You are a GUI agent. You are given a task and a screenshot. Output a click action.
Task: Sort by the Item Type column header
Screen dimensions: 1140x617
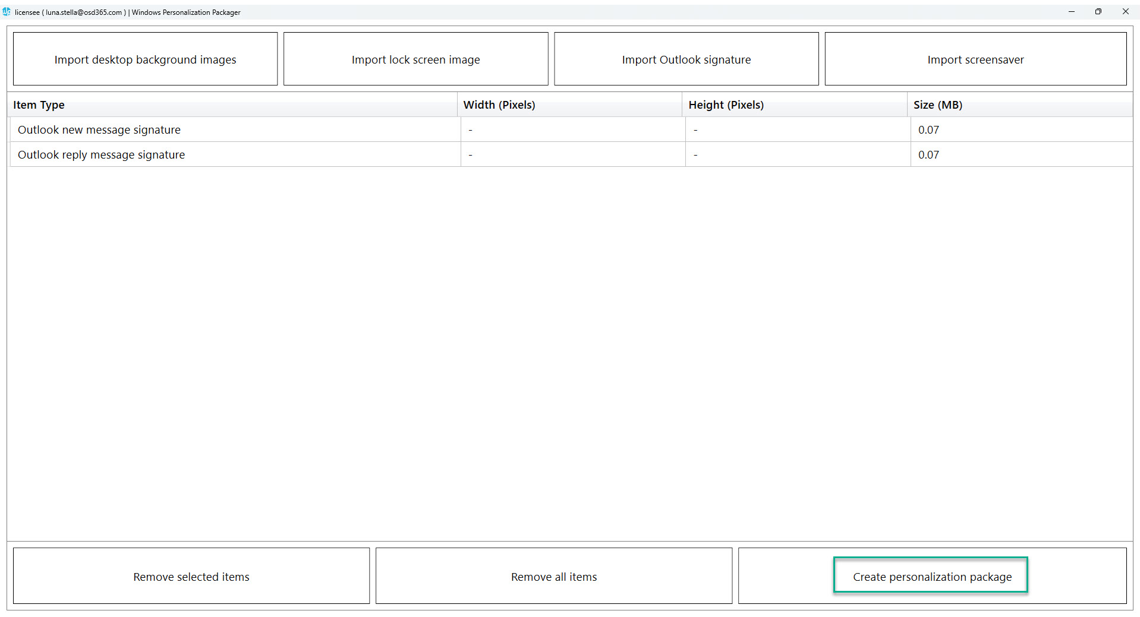coord(39,105)
